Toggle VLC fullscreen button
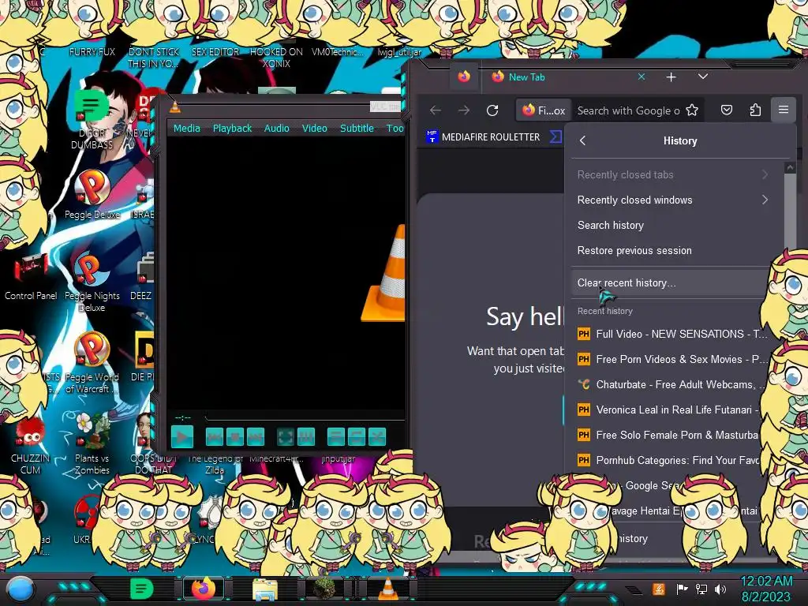Viewport: 808px width, 606px height. [286, 437]
